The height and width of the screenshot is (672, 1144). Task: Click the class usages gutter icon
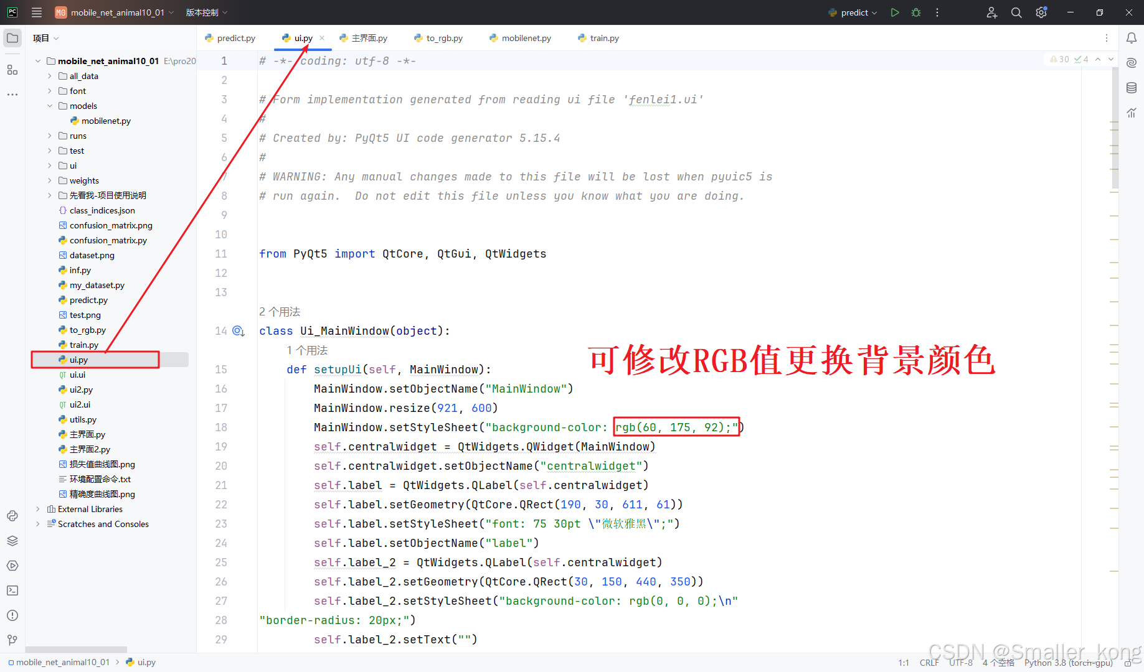239,331
